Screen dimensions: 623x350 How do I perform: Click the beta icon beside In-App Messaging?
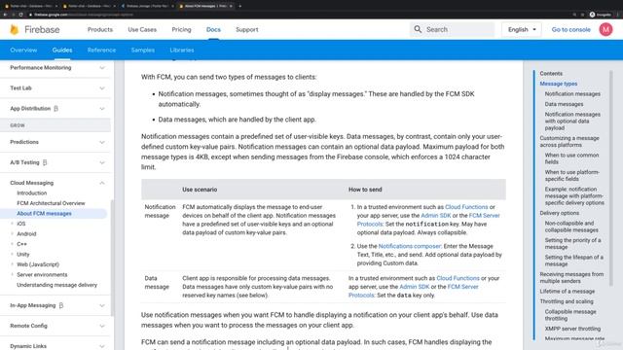(x=61, y=305)
